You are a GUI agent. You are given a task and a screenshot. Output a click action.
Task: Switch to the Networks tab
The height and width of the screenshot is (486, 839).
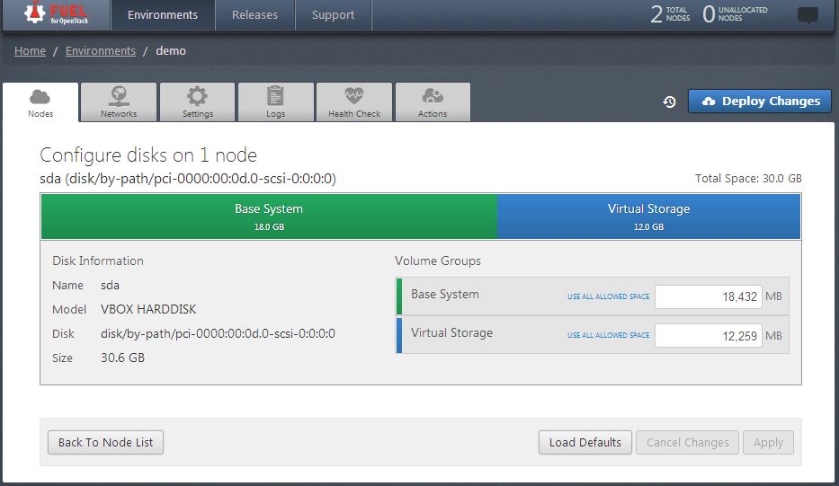pyautogui.click(x=119, y=102)
